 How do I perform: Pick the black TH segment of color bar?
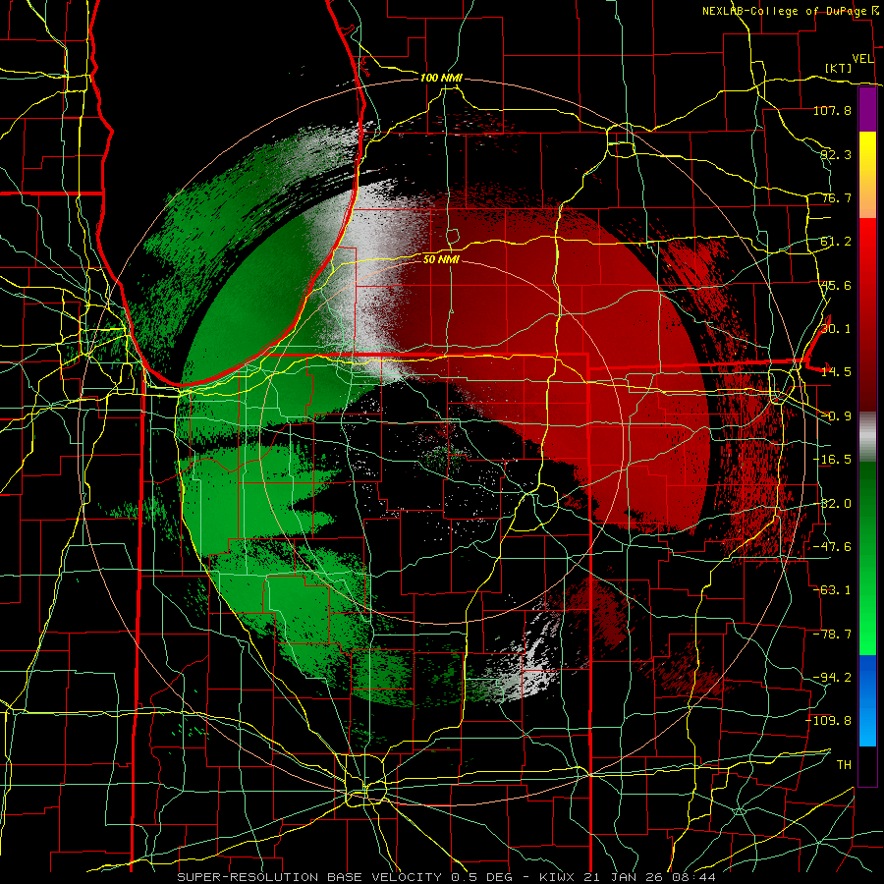[x=867, y=765]
